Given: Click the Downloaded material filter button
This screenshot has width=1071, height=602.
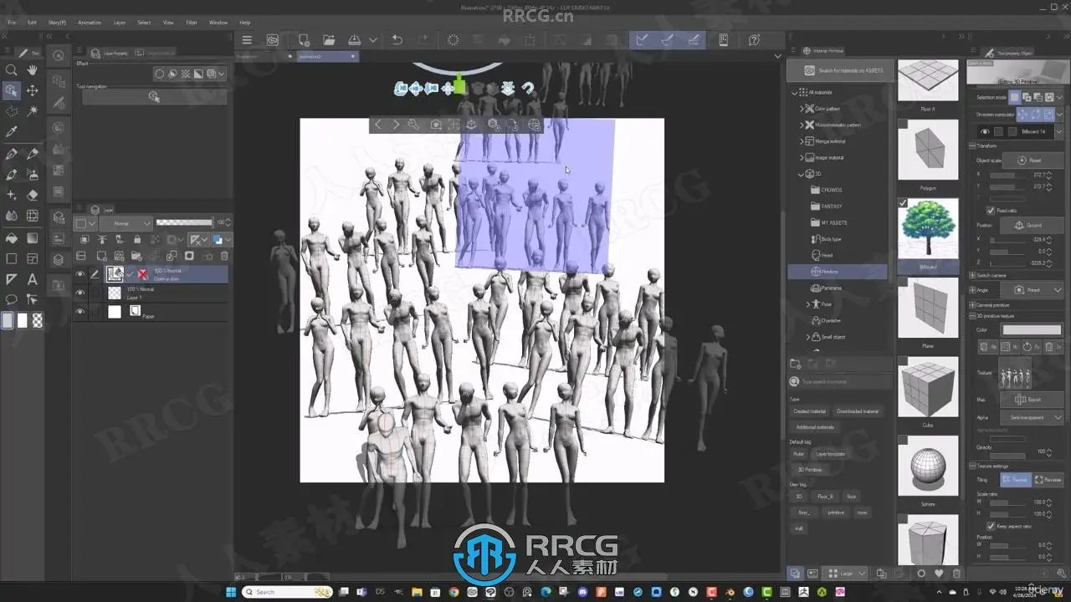Looking at the screenshot, I should tap(858, 411).
